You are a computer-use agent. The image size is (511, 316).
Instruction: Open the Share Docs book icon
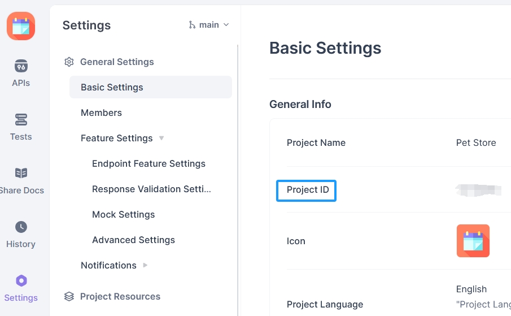pos(21,173)
